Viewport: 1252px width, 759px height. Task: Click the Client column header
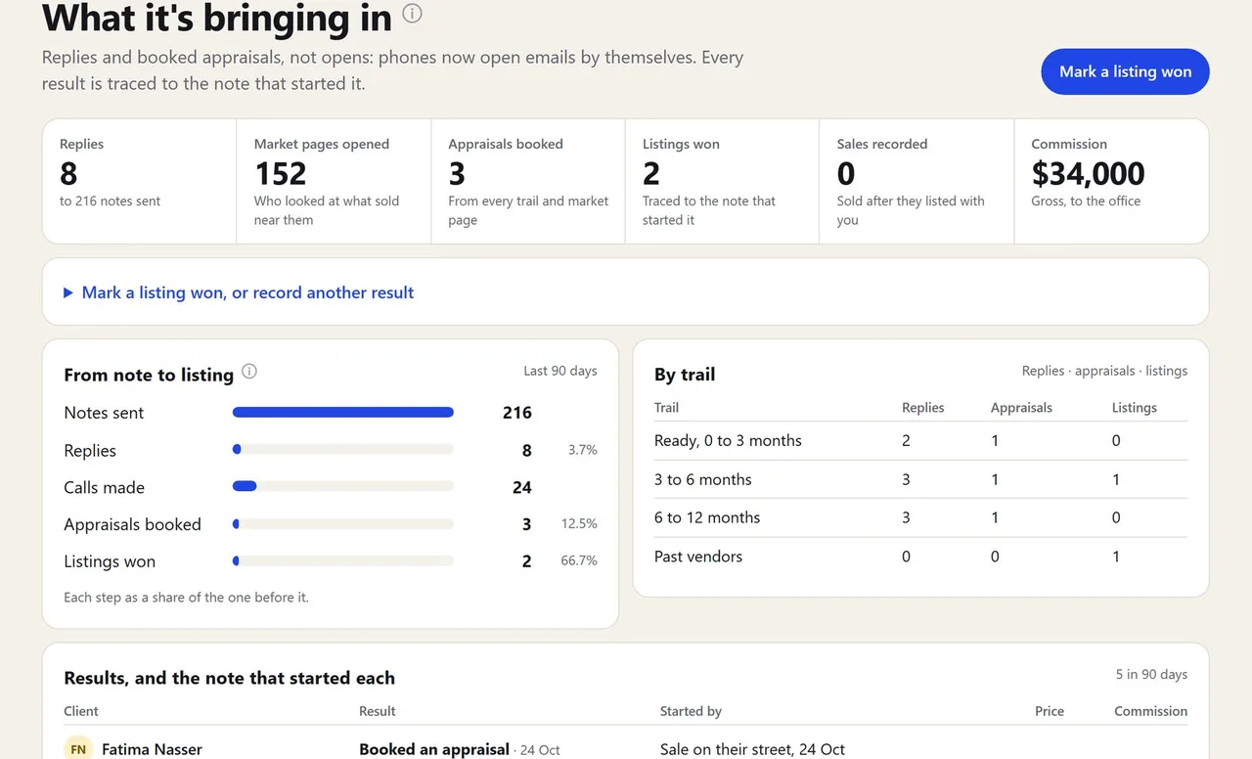(x=81, y=711)
